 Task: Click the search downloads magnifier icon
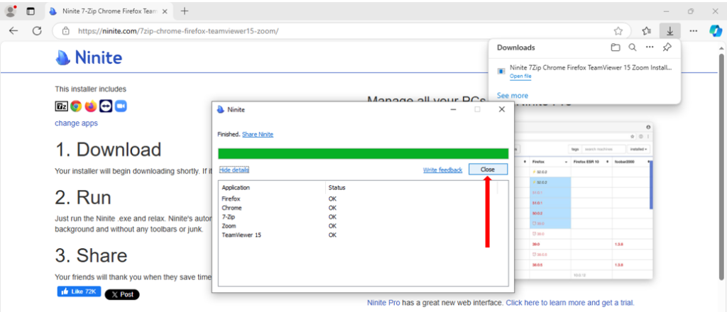coord(633,48)
